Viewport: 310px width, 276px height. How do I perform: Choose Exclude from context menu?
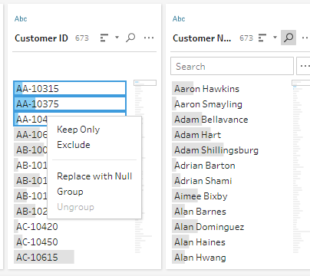tap(74, 145)
